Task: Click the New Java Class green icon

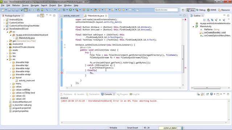Action: (x=88, y=10)
